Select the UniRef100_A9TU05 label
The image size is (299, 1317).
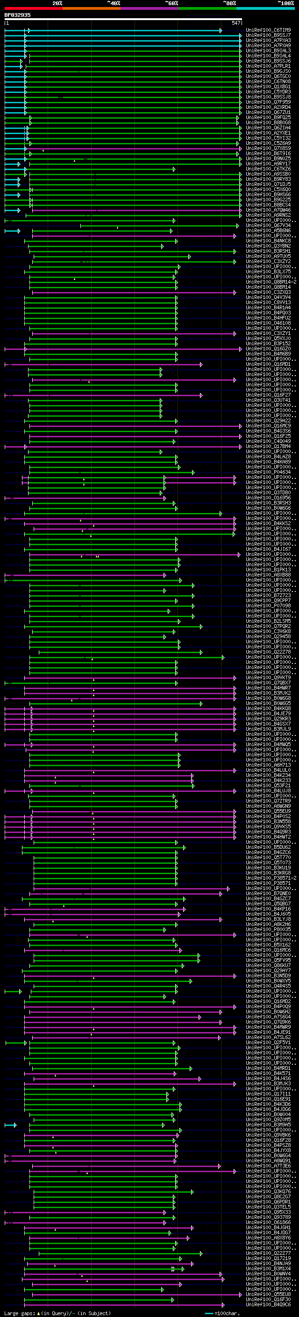point(268,256)
